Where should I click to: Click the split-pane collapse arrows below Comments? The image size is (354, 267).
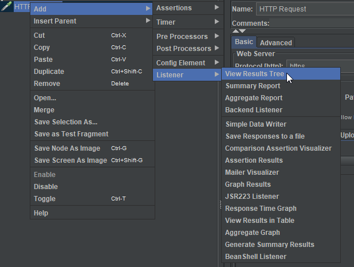239,31
